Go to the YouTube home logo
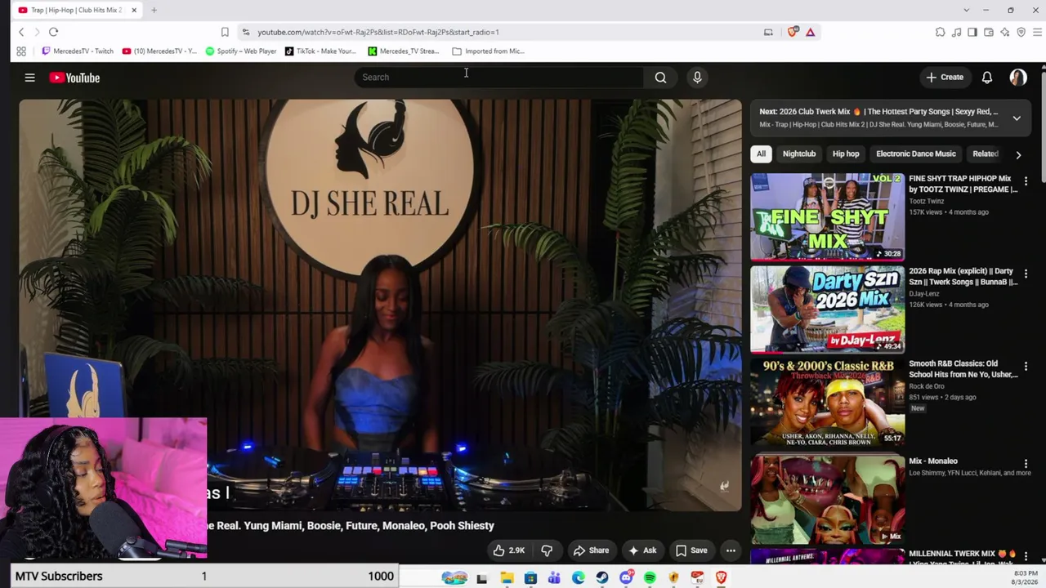This screenshot has width=1046, height=588. pyautogui.click(x=74, y=78)
